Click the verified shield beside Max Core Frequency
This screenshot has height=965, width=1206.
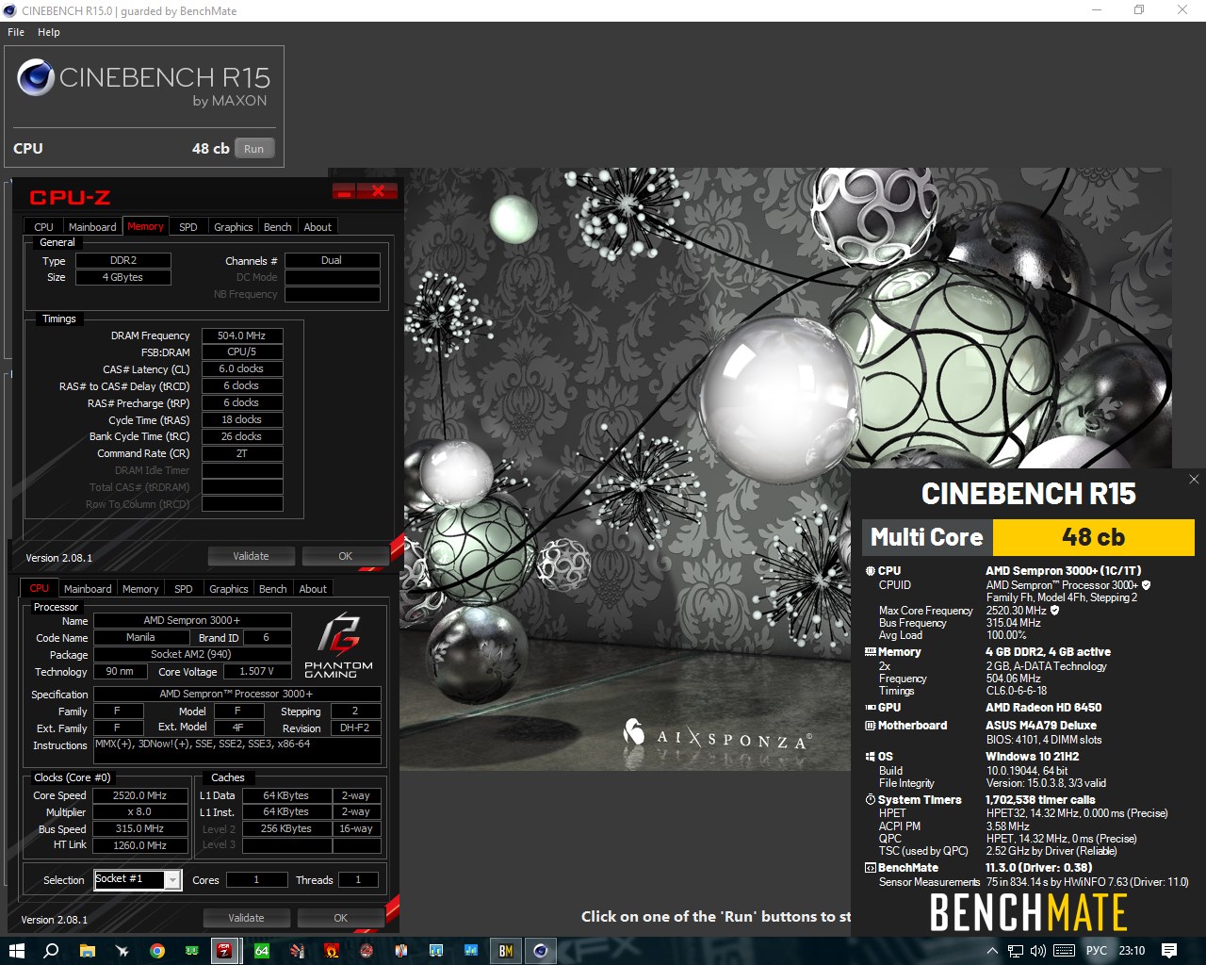tap(1054, 611)
